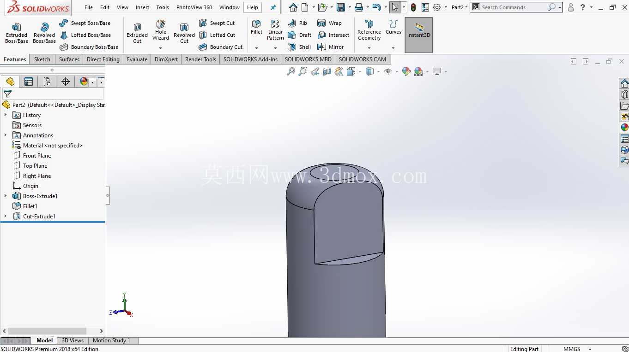
Task: Expand the Cut-Extrude1 feature
Action: 6,217
